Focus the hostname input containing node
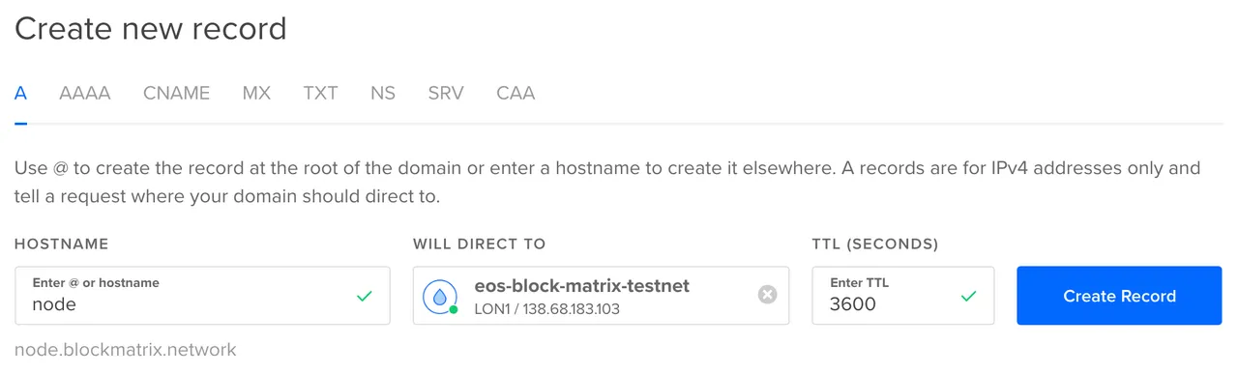The width and height of the screenshot is (1238, 374). pos(203,296)
